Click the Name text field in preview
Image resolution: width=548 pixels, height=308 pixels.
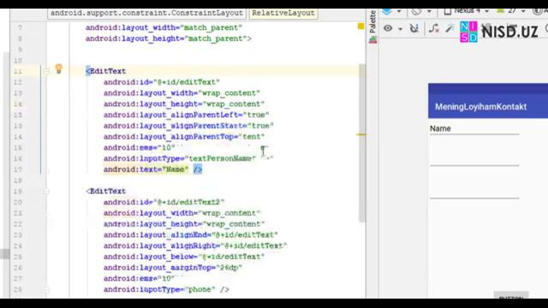474,129
